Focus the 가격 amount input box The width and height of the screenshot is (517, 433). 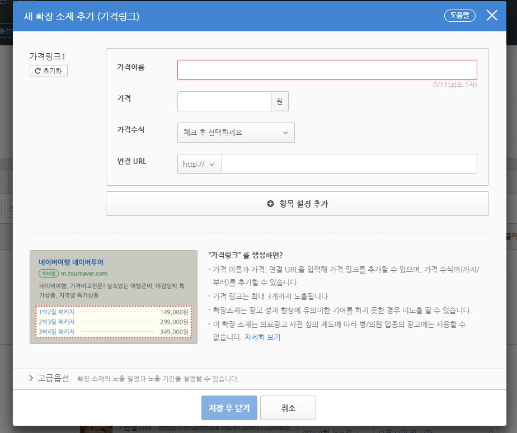224,101
